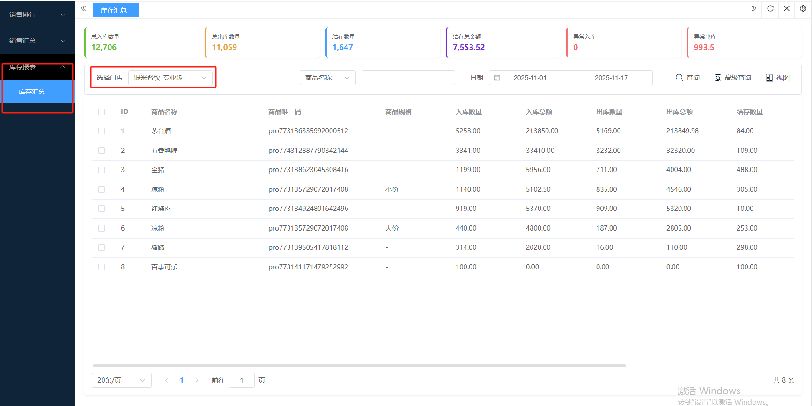
Task: Expand the 商品名称 filter dropdown
Action: tap(327, 78)
